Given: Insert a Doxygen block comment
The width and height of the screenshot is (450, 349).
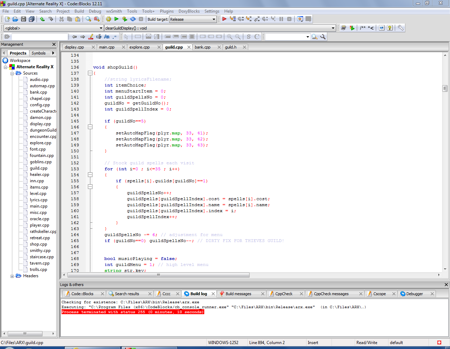Looking at the screenshot, I should (363, 28).
